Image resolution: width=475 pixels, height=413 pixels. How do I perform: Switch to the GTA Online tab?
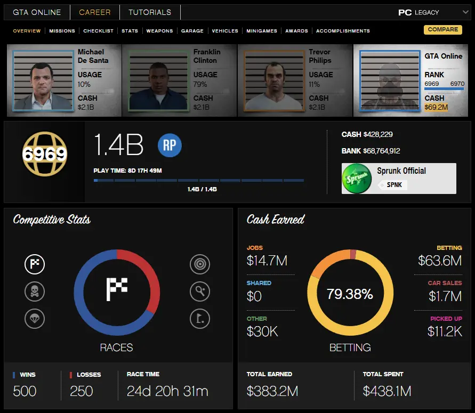point(37,12)
